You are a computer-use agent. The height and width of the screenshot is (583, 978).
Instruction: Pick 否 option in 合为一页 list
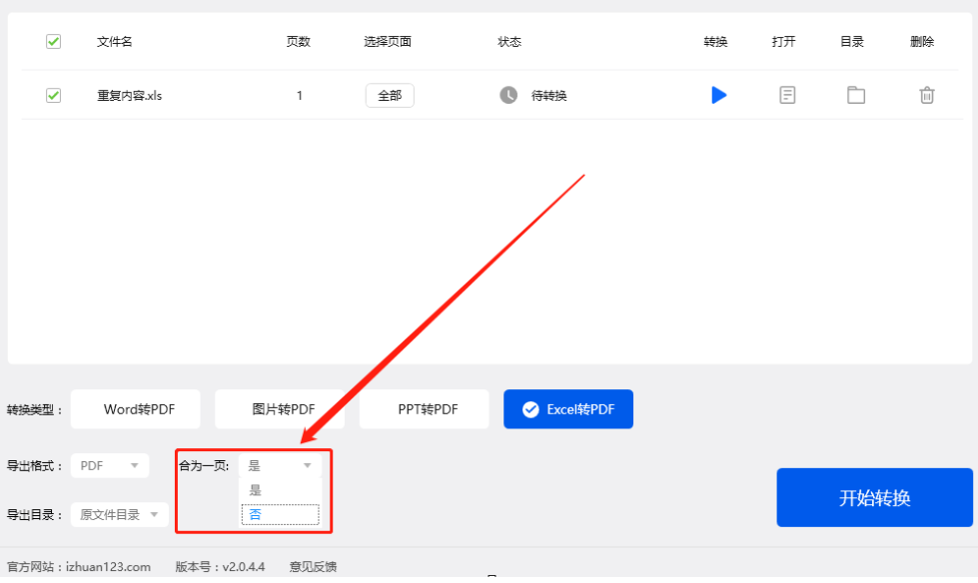(x=280, y=514)
